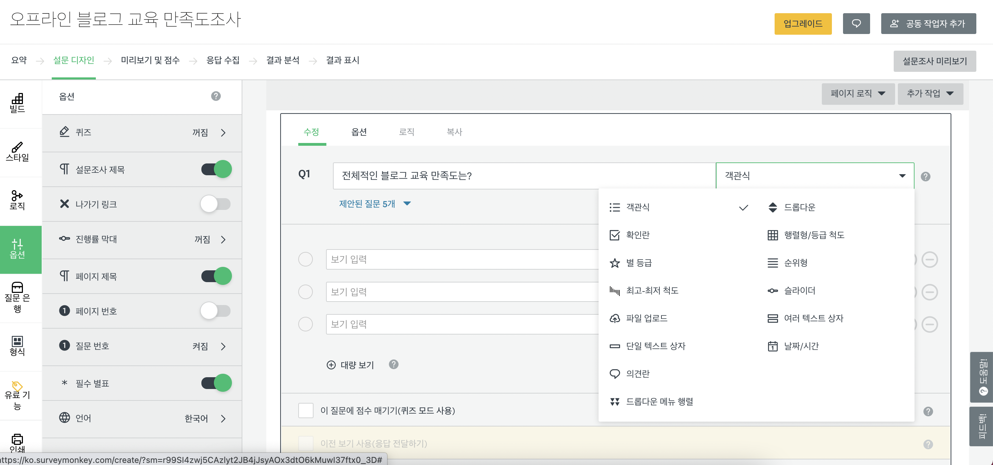Switch to the 옵션 tab in question editor
This screenshot has height=465, width=993.
click(x=359, y=132)
